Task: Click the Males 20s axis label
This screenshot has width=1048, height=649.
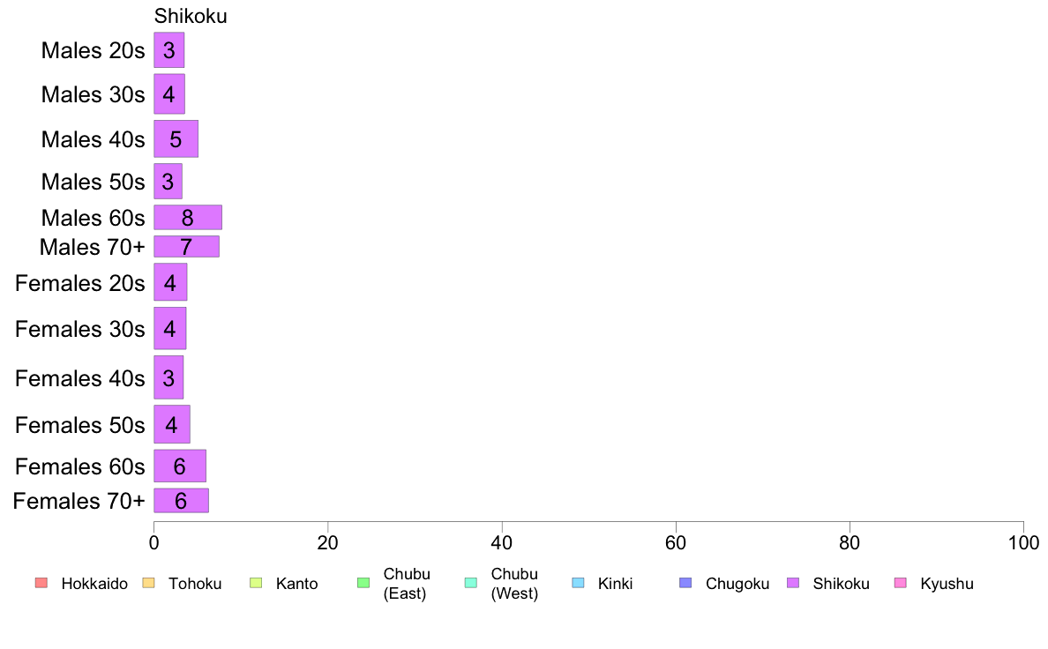Action: click(x=93, y=50)
